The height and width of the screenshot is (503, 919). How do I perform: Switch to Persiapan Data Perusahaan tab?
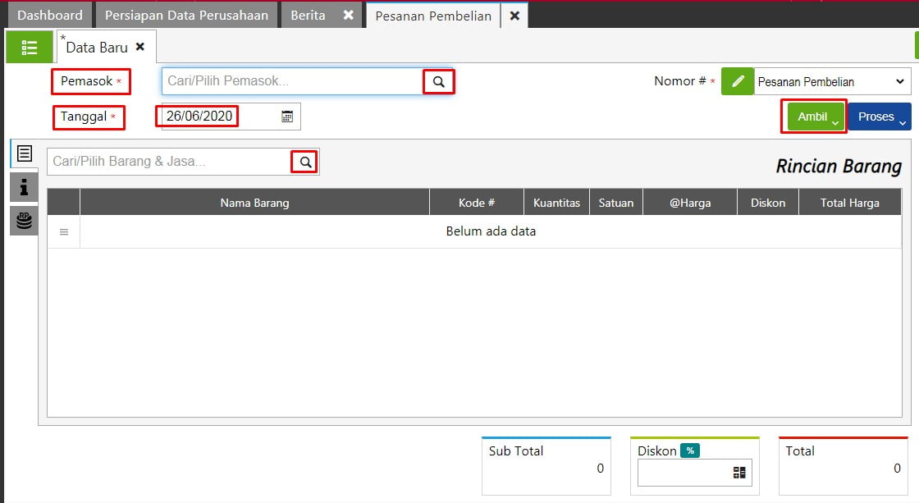[x=186, y=16]
